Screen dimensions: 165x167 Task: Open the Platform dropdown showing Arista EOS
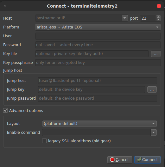98,27
